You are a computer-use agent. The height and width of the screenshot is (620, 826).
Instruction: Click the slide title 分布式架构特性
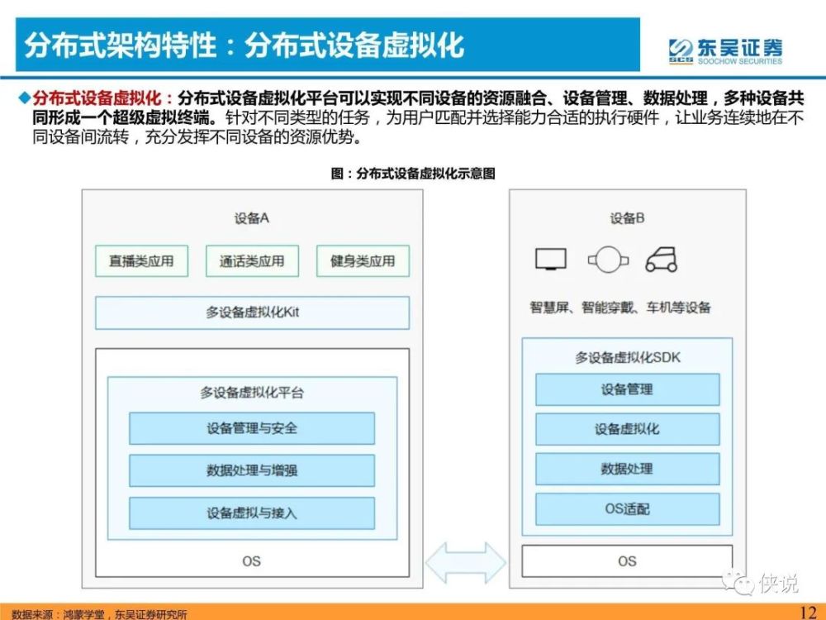coord(121,45)
